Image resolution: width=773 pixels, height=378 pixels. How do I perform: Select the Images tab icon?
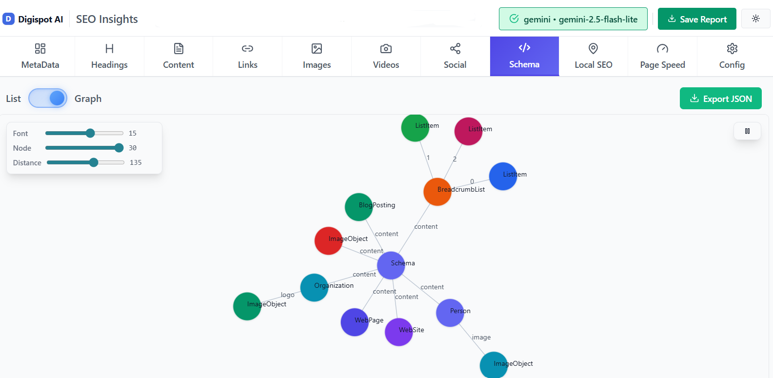(317, 48)
